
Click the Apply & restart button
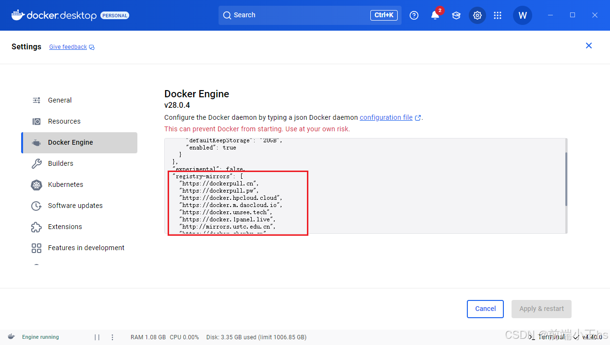click(x=541, y=309)
